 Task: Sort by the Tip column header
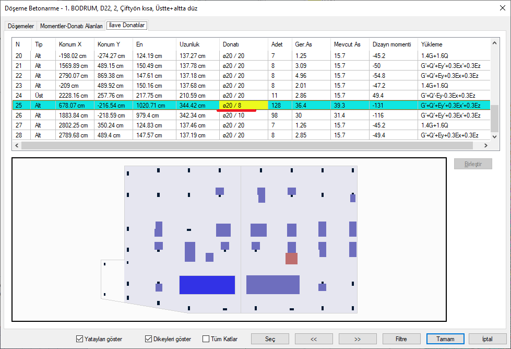43,44
